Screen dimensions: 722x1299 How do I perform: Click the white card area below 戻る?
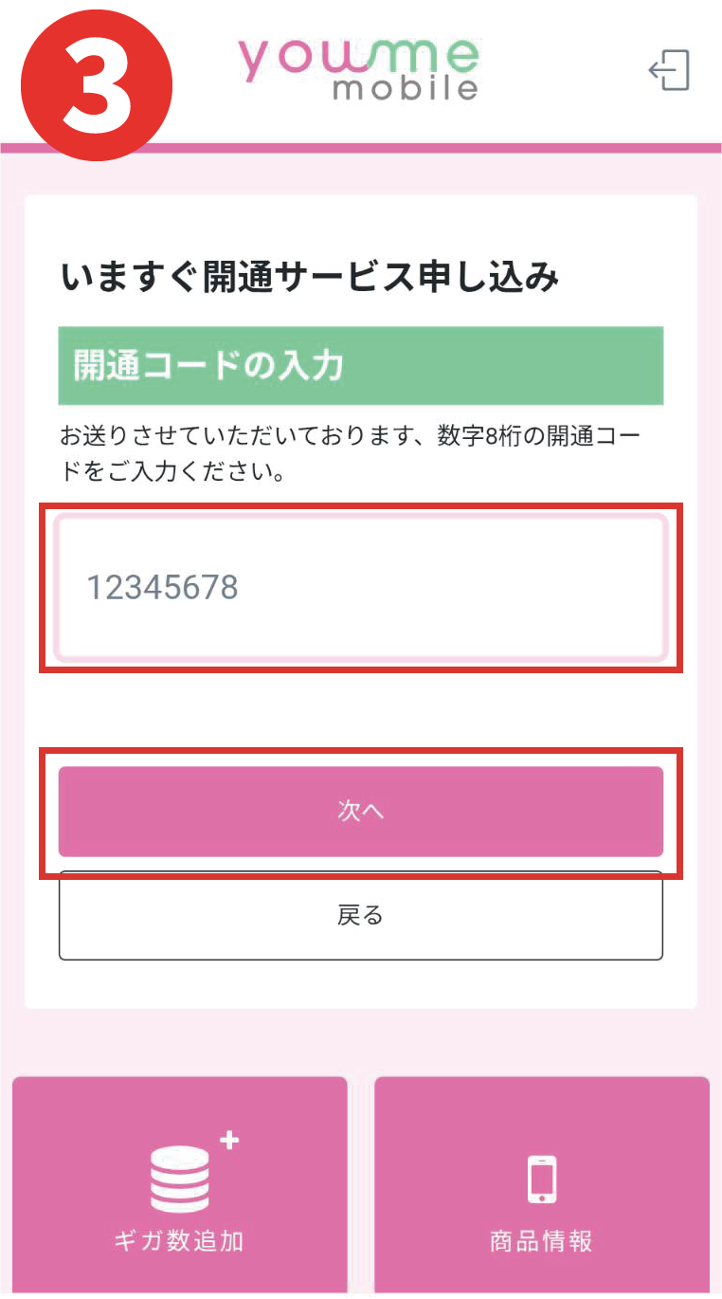click(x=360, y=984)
